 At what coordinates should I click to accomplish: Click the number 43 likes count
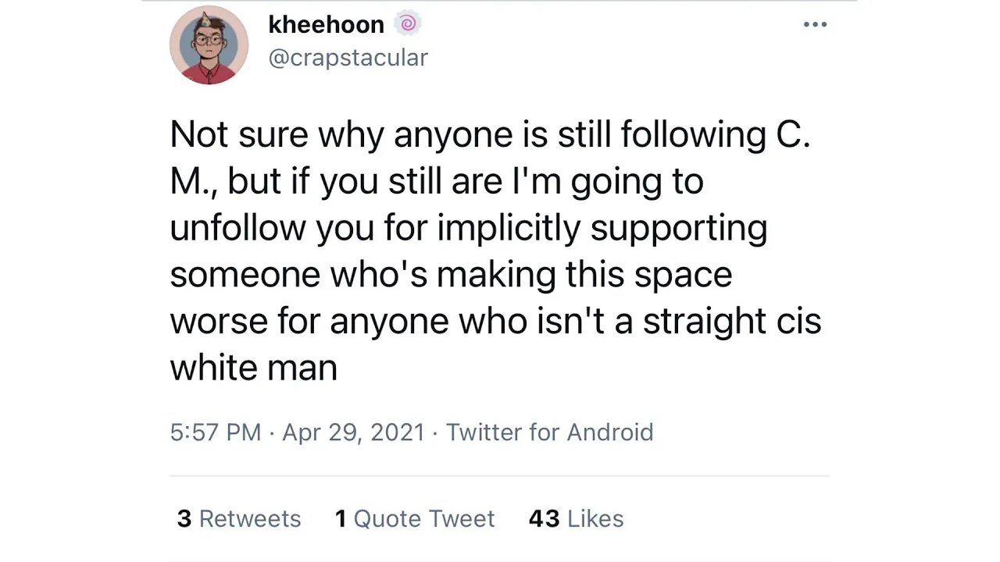point(544,519)
